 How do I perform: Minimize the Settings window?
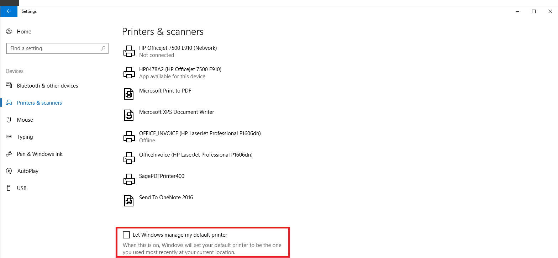tap(517, 11)
